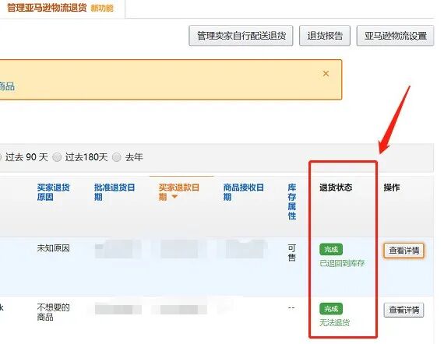
Task: Click the 无法退货 status text
Action: [335, 322]
